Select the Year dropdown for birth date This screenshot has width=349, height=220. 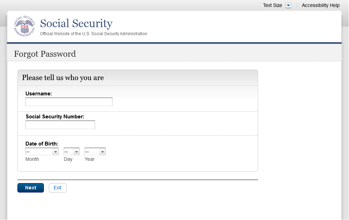point(95,151)
